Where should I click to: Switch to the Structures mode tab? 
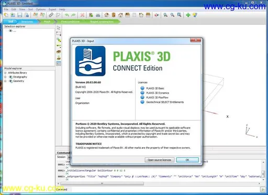click(x=27, y=21)
